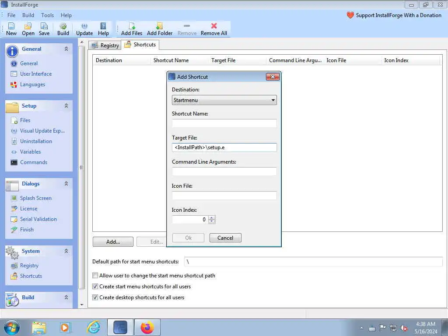The image size is (448, 336).
Task: Click the Help toolbar icon
Action: click(103, 29)
